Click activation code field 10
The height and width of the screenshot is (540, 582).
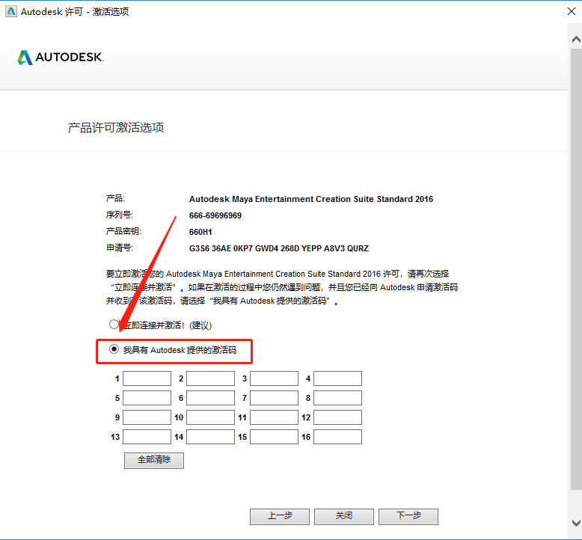[210, 417]
